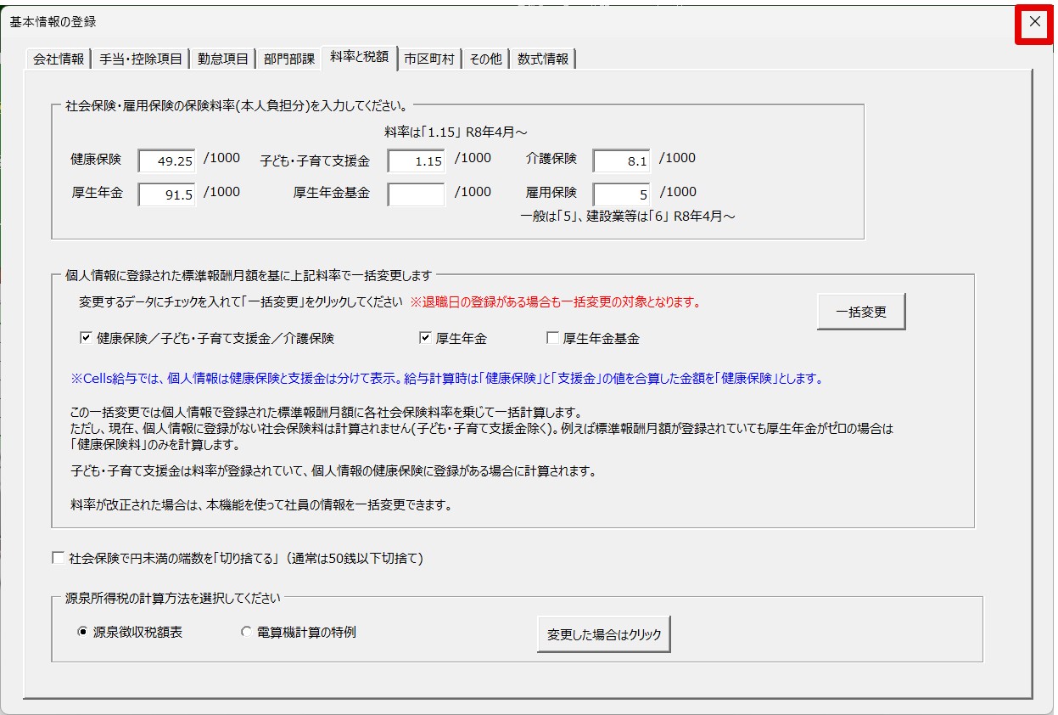Enable 円未満の端数を切り捨てる checkbox
Viewport: 1058px width, 715px height.
[x=59, y=558]
